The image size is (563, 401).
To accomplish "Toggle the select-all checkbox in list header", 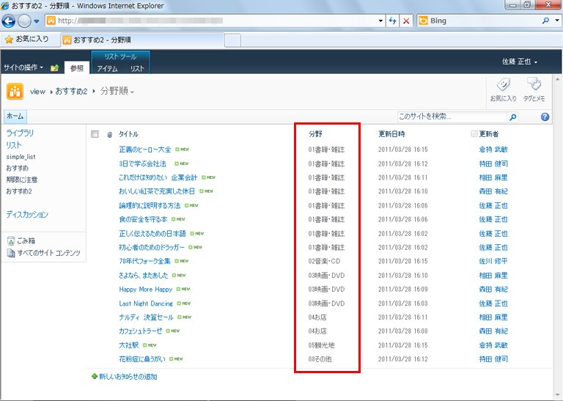I will click(x=95, y=134).
